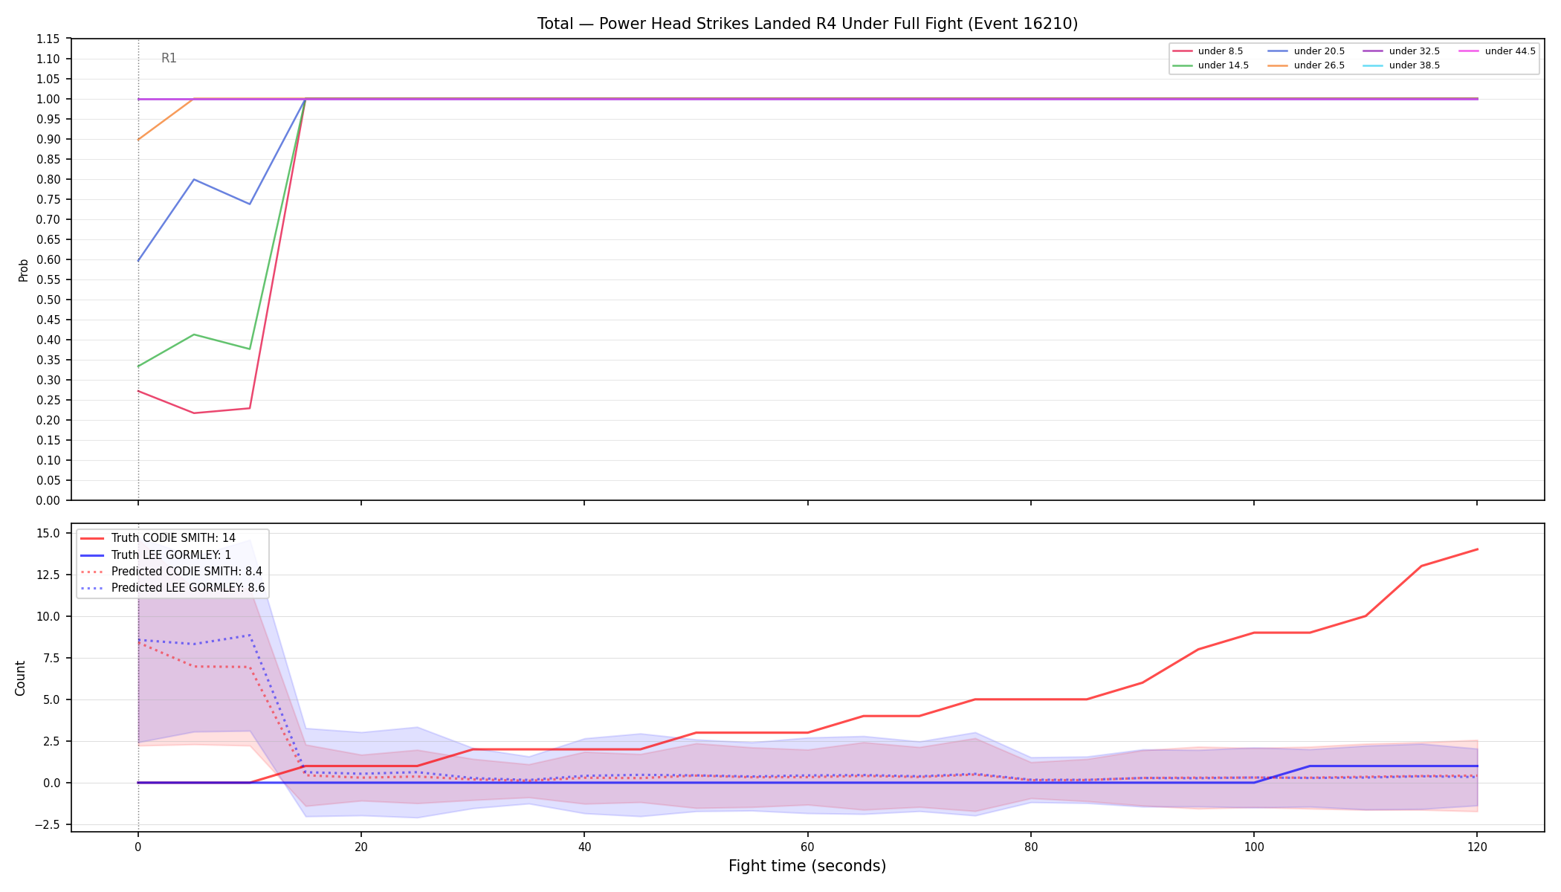Click the 'Fight time (seconds)' axis label

[807, 866]
